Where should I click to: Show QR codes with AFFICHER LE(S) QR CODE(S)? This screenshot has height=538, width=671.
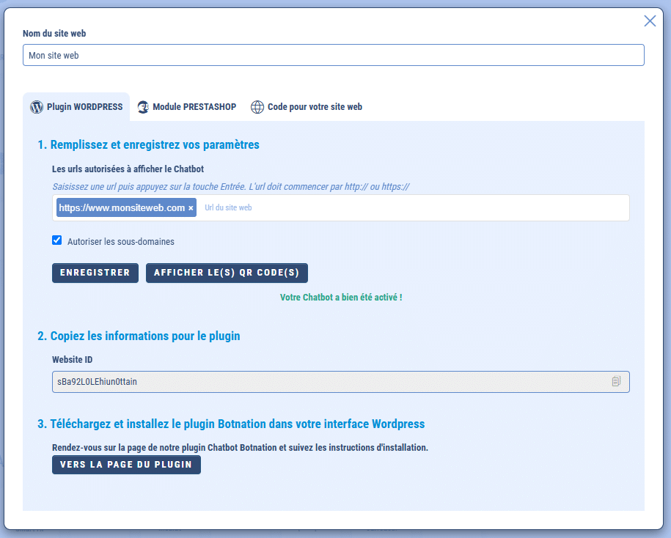pyautogui.click(x=227, y=273)
